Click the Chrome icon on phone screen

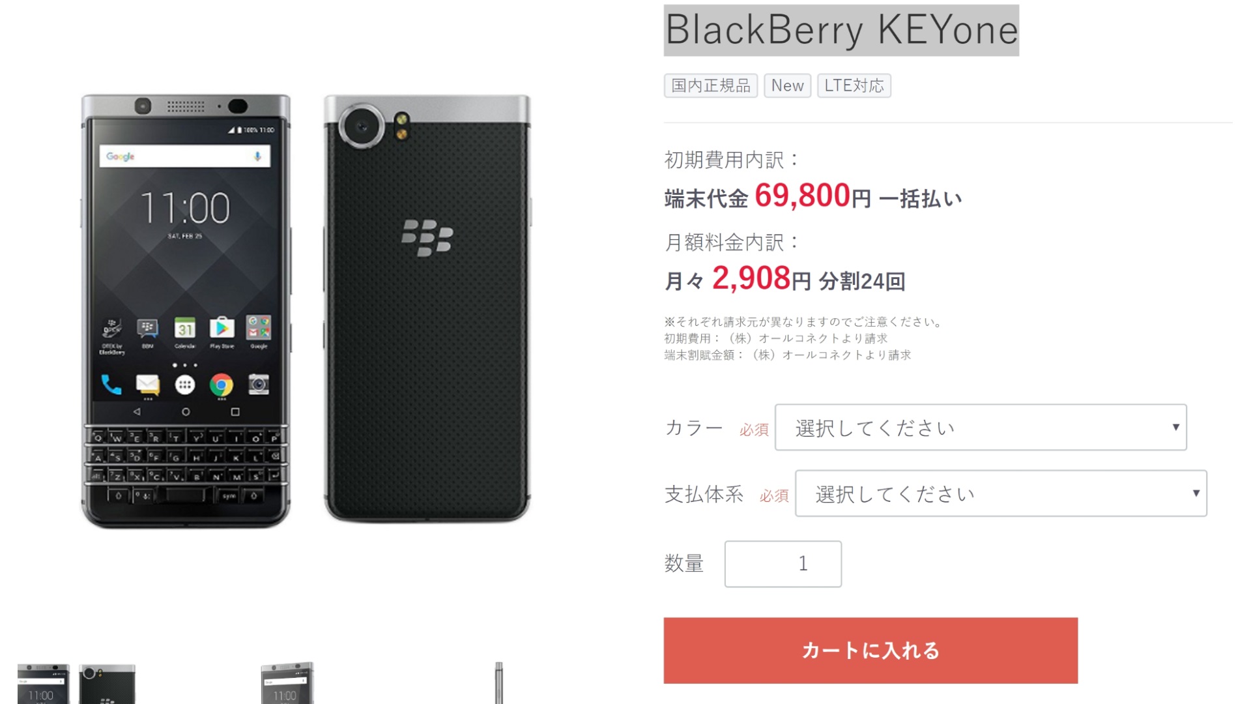coord(222,385)
